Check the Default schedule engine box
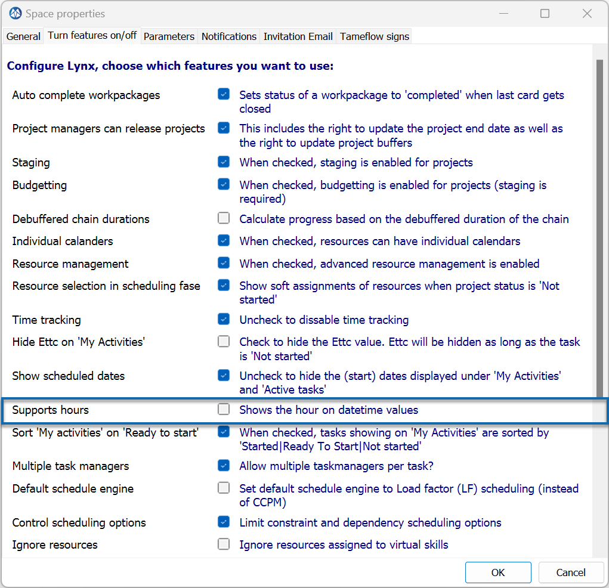The height and width of the screenshot is (588, 609). [224, 488]
